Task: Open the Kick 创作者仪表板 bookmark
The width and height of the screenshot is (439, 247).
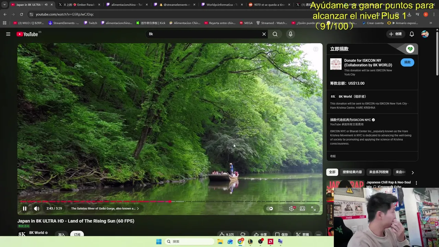Action: [151, 23]
